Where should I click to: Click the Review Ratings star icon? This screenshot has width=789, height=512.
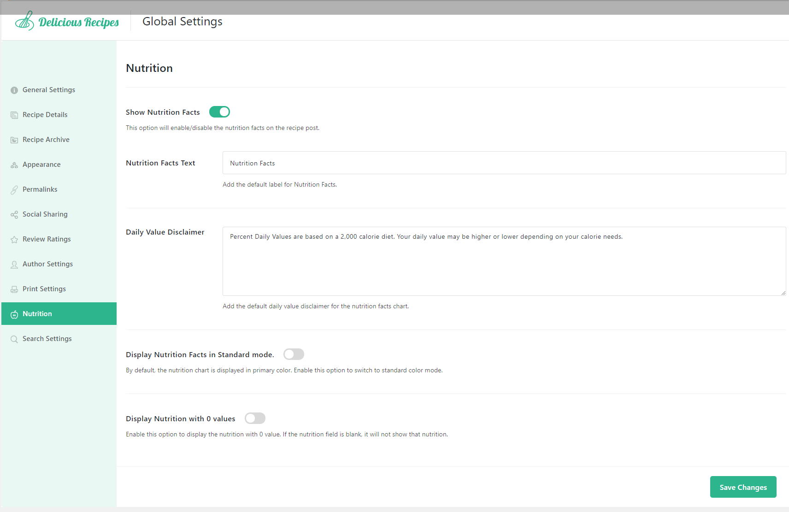pos(14,239)
